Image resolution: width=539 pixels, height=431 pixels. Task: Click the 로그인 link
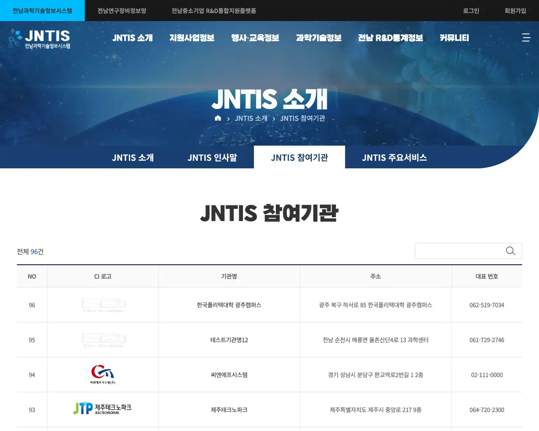(470, 11)
